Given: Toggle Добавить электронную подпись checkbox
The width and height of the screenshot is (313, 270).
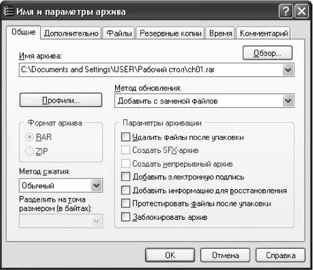Looking at the screenshot, I should coord(126,177).
